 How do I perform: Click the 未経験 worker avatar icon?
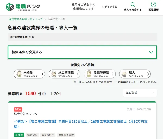(19, 74)
